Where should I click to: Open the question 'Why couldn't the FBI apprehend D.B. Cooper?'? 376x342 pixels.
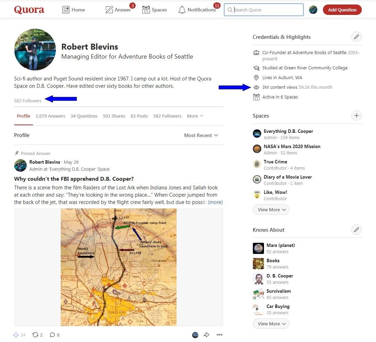click(74, 179)
